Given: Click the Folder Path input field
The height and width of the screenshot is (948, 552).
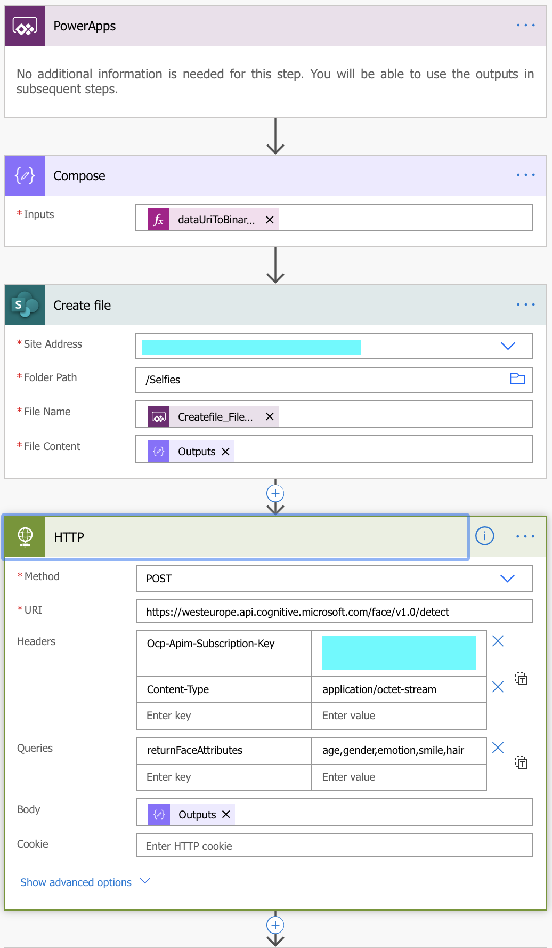Looking at the screenshot, I should (334, 380).
